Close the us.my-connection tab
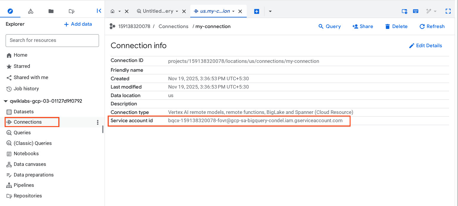The image size is (458, 206). (240, 11)
